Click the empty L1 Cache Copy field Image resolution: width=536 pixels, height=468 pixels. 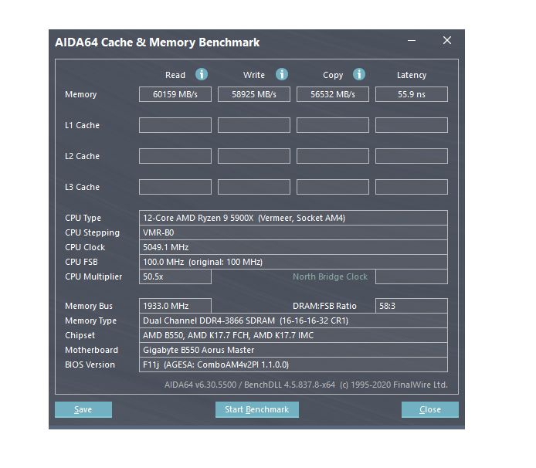[x=333, y=125]
